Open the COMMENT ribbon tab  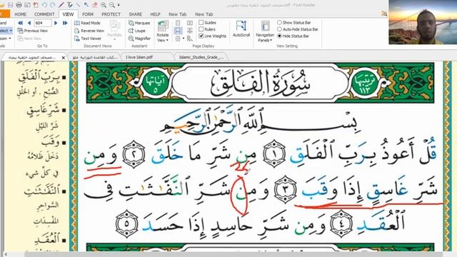[x=44, y=14]
